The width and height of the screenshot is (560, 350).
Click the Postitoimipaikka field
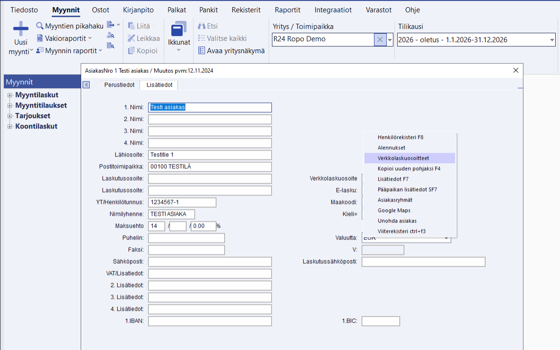[x=210, y=166]
